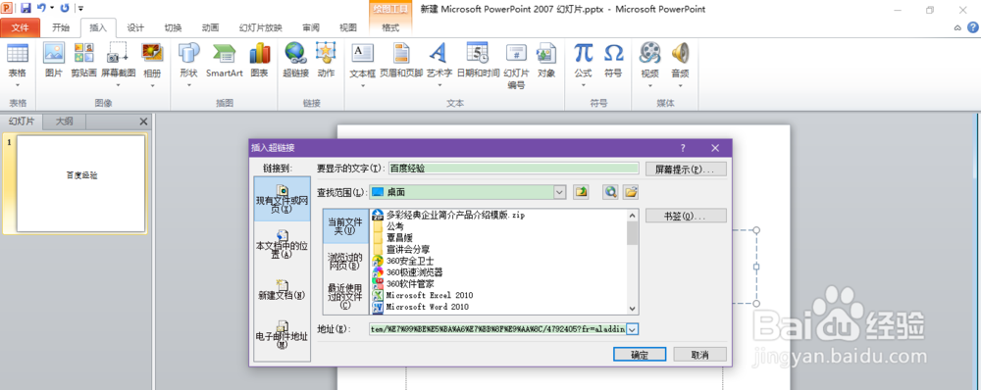This screenshot has height=390, width=981.
Task: Open the 格式 drawing tools tab
Action: [390, 27]
